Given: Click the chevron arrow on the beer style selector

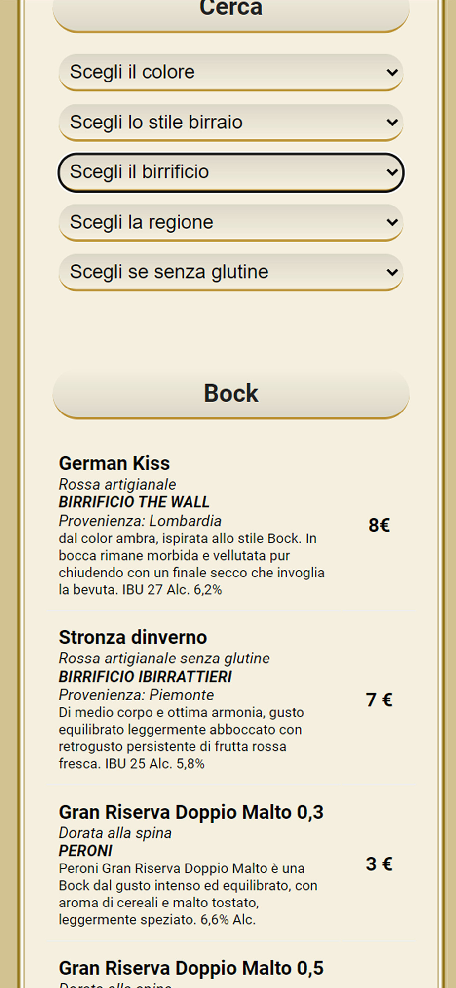Looking at the screenshot, I should click(392, 123).
